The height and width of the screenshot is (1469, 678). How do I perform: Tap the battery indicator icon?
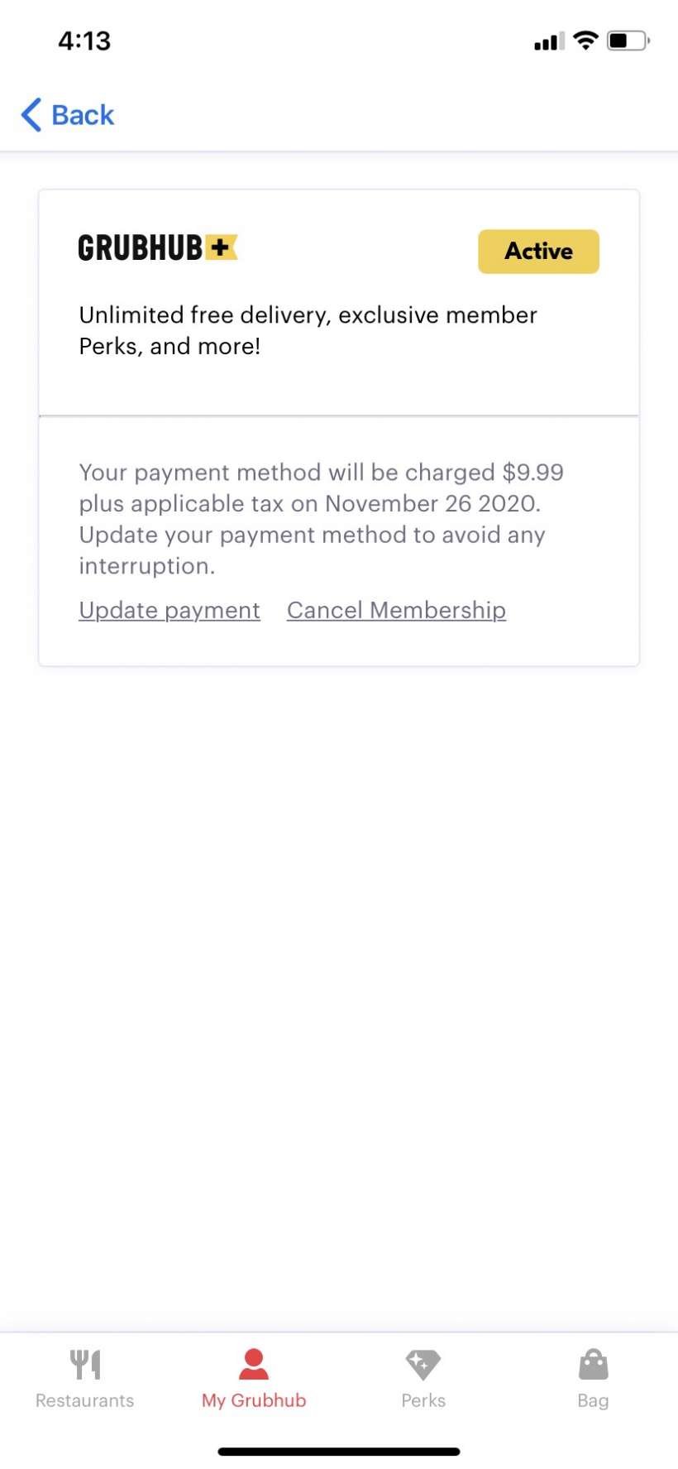tap(628, 40)
